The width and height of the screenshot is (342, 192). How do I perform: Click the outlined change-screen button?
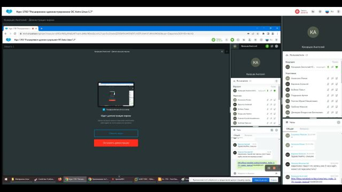pyautogui.click(x=116, y=133)
